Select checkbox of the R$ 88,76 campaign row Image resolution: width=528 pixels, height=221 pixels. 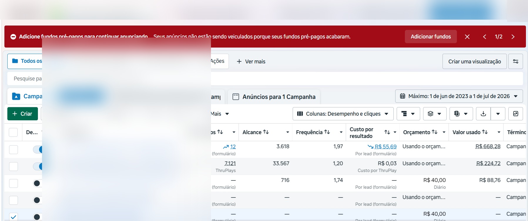tap(14, 183)
